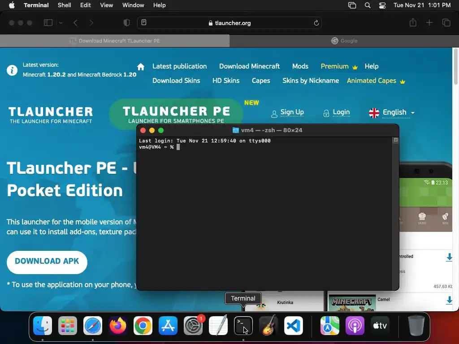Open Launchpad in the dock
Image resolution: width=459 pixels, height=344 pixels.
(68, 326)
